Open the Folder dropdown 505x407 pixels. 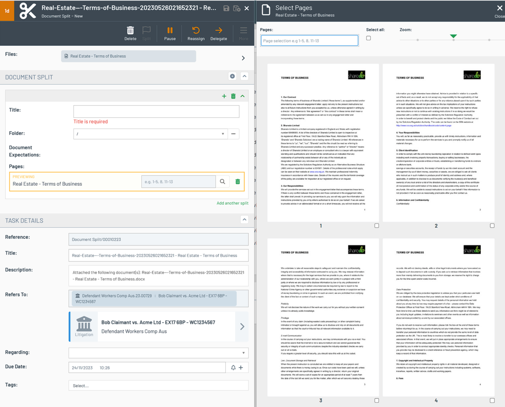223,134
